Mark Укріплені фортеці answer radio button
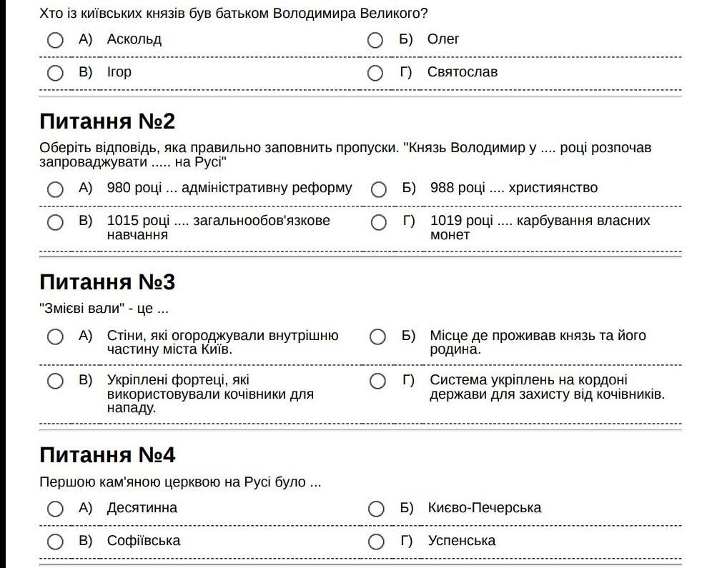This screenshot has height=568, width=707. click(x=56, y=382)
